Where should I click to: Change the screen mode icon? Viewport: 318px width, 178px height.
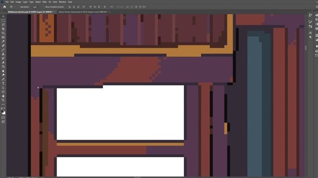tap(3, 122)
